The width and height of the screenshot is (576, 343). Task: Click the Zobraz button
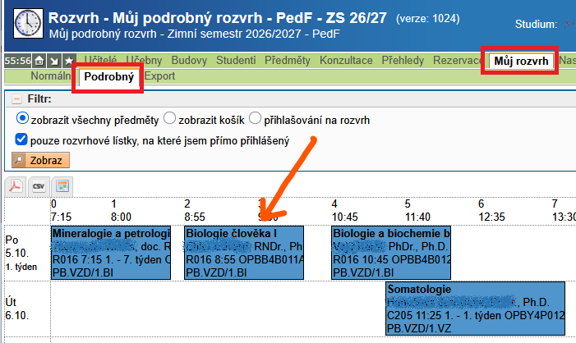coord(40,160)
